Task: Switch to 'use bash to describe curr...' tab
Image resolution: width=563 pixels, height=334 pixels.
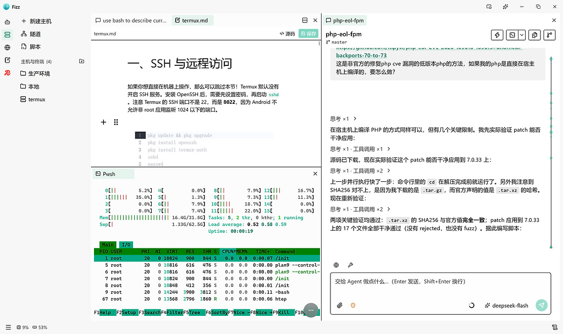Action: pos(131,20)
